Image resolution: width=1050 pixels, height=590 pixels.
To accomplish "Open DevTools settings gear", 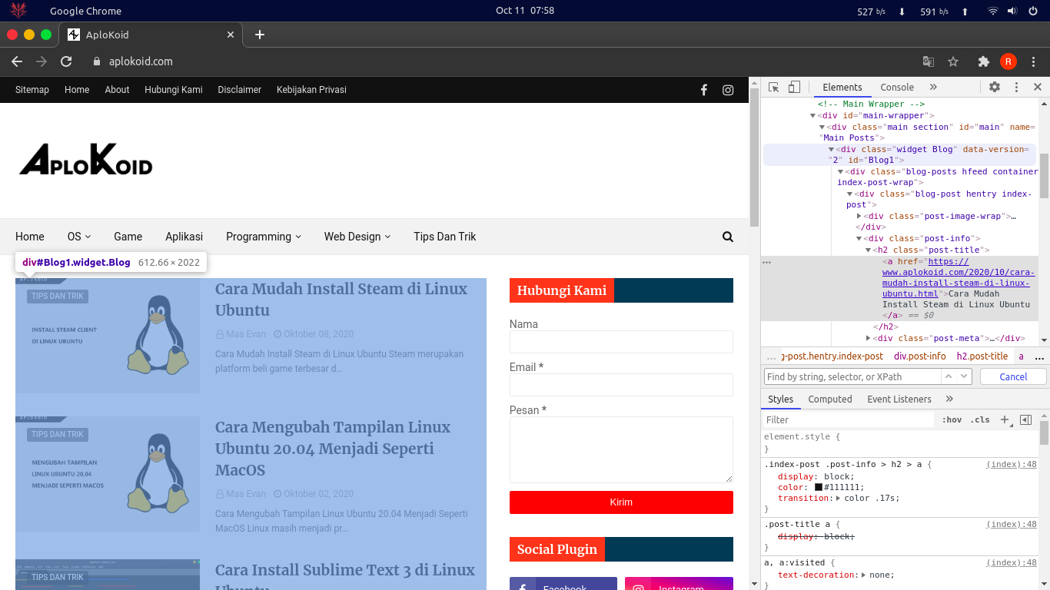I will (x=995, y=88).
